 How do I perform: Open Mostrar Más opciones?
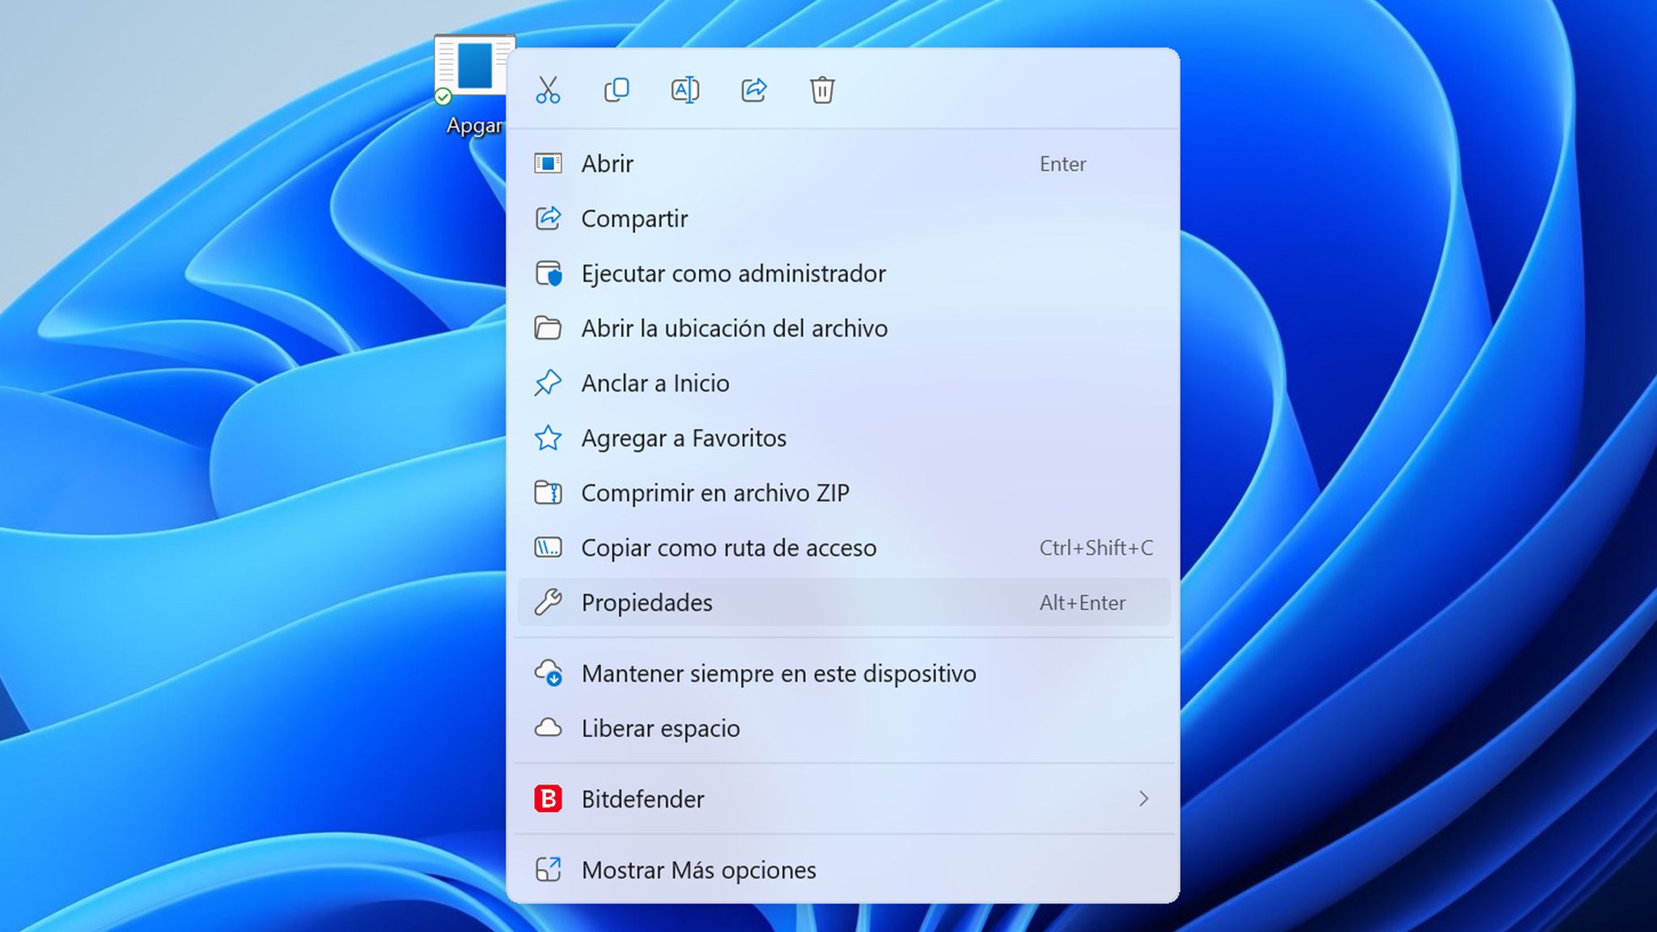(x=697, y=870)
